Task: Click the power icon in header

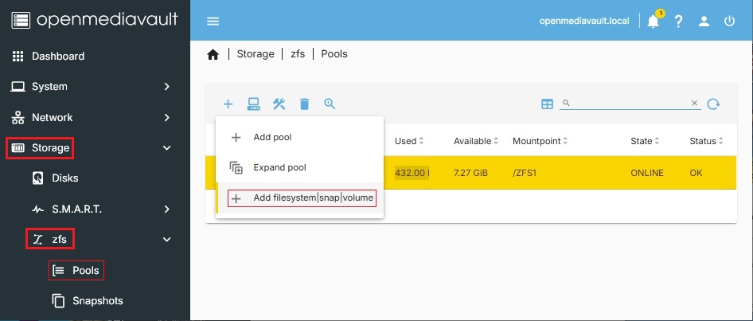Action: [729, 22]
